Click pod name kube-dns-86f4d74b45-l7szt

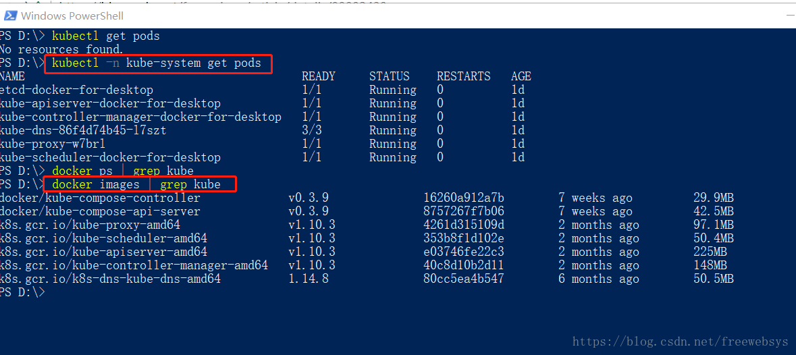pyautogui.click(x=83, y=130)
